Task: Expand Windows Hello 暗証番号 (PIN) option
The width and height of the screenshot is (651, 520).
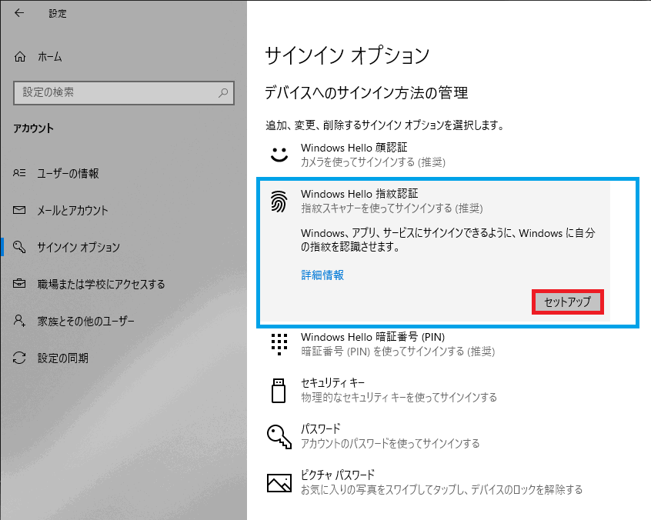Action: click(x=436, y=345)
